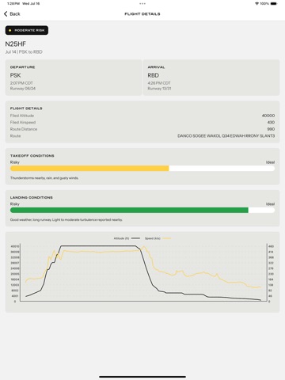Click the 2:07 PM CDT departure time
Image resolution: width=285 pixels, height=380 pixels.
(21, 83)
